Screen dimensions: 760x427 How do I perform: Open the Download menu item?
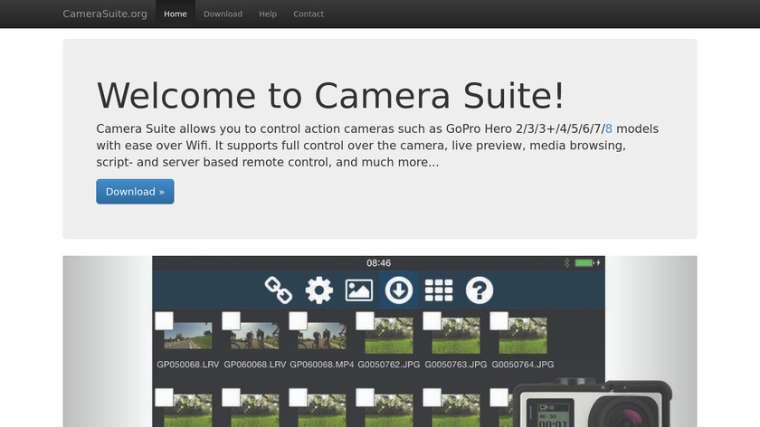[x=223, y=14]
